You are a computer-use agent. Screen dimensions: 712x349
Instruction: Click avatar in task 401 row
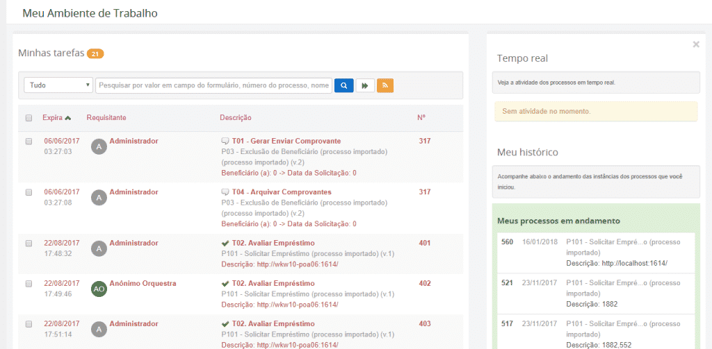pyautogui.click(x=99, y=248)
